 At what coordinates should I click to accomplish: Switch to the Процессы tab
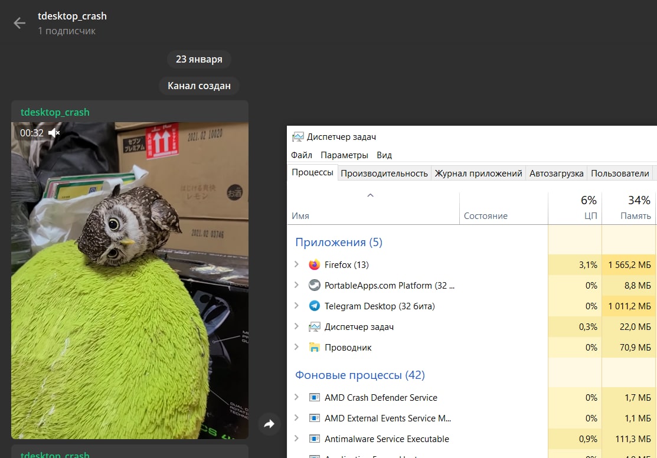tap(313, 173)
